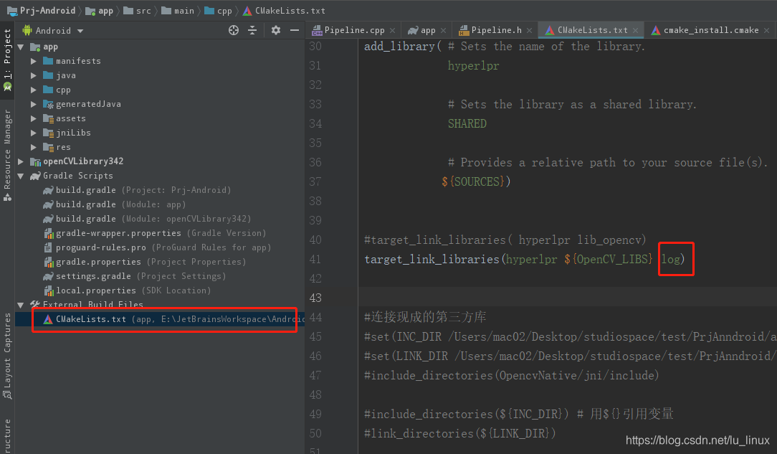Switch to Pipeline.h tab
777x454 pixels.
point(495,30)
